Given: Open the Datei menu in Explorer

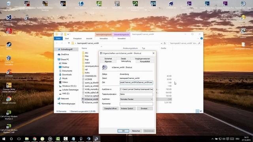Looking at the screenshot, I should coord(58,39).
